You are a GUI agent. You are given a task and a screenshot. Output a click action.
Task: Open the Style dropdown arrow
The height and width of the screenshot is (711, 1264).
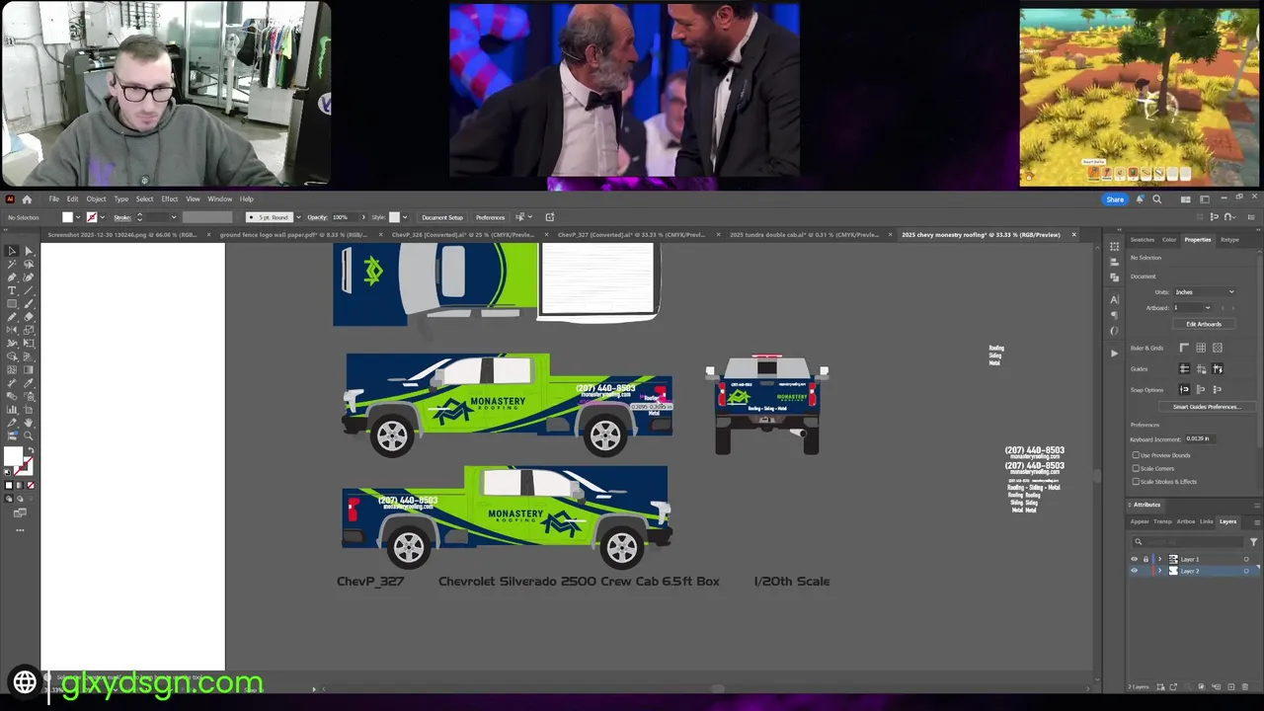tap(404, 217)
